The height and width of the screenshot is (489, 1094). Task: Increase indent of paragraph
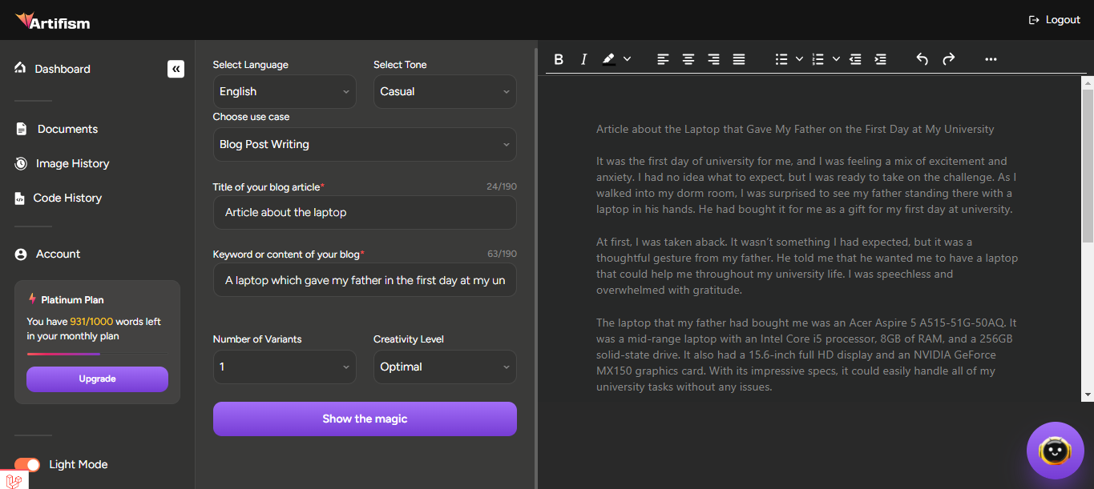(880, 59)
